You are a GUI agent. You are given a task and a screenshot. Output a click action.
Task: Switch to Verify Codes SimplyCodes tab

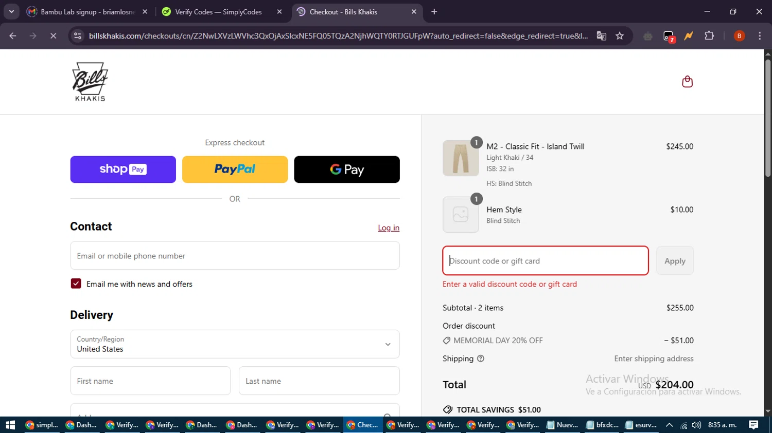point(222,12)
